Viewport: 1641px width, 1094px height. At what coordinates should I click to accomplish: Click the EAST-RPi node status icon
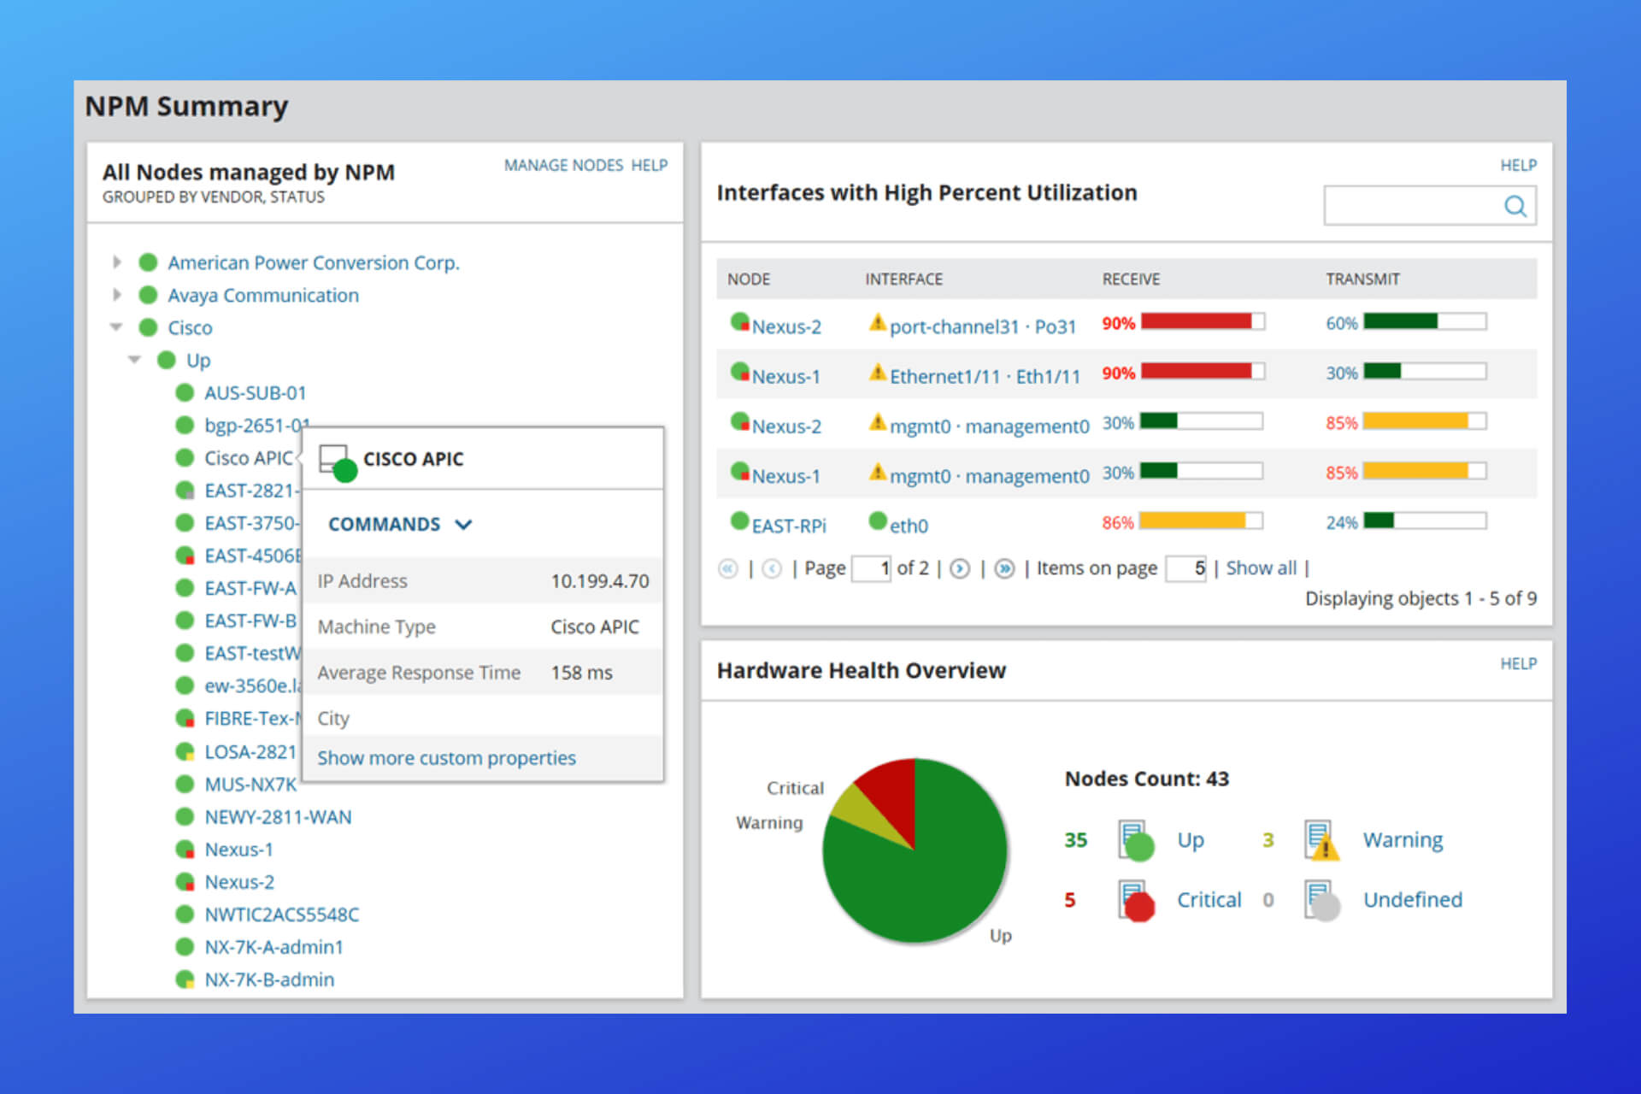coord(739,521)
